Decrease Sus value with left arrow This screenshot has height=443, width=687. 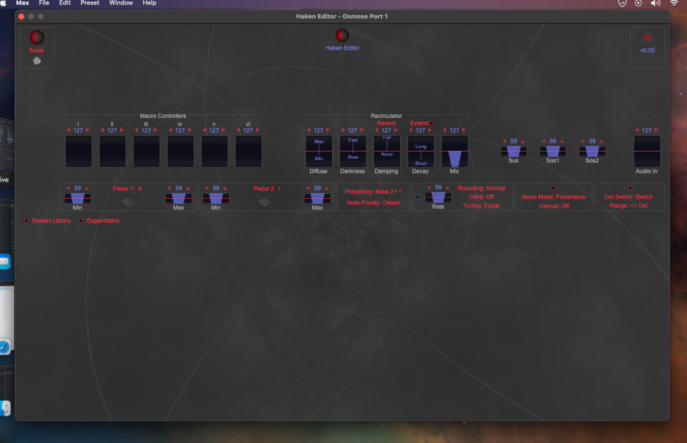point(504,141)
